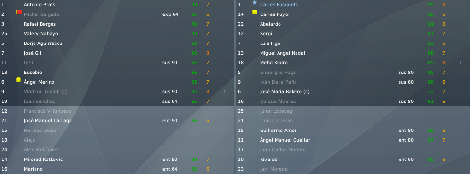Click 'sus 80' substitution note for Gheorghe Hagi
Viewport: 470px width, 174px height.
406,72
